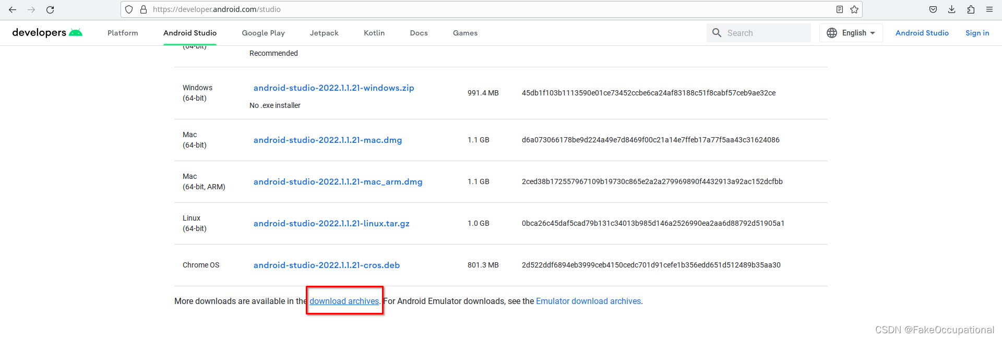Image resolution: width=1002 pixels, height=340 pixels.
Task: Click the Android Studio button at top right
Action: coord(922,33)
